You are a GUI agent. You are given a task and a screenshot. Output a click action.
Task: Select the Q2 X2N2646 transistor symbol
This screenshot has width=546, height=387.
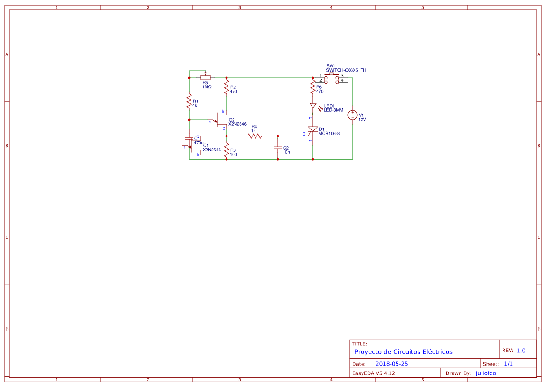tap(217, 121)
